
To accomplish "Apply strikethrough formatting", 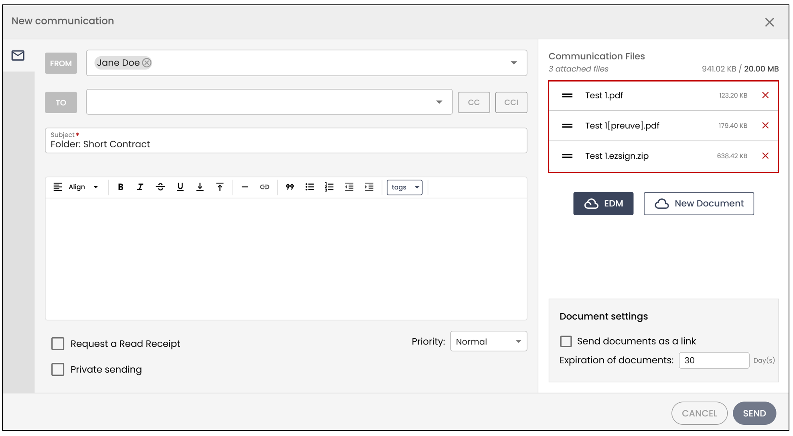I will pyautogui.click(x=160, y=187).
